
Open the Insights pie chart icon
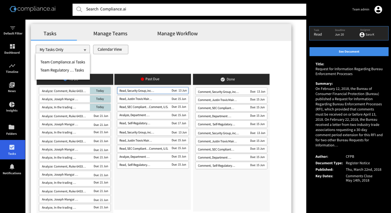12,104
